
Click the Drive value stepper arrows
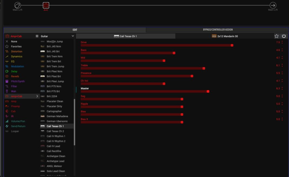[x=282, y=42]
